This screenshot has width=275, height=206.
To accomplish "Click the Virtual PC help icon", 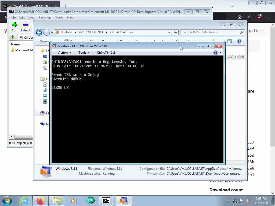I will coord(216,53).
